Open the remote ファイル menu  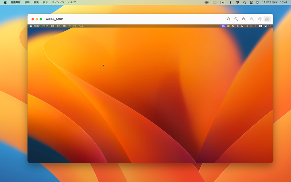click(x=45, y=26)
